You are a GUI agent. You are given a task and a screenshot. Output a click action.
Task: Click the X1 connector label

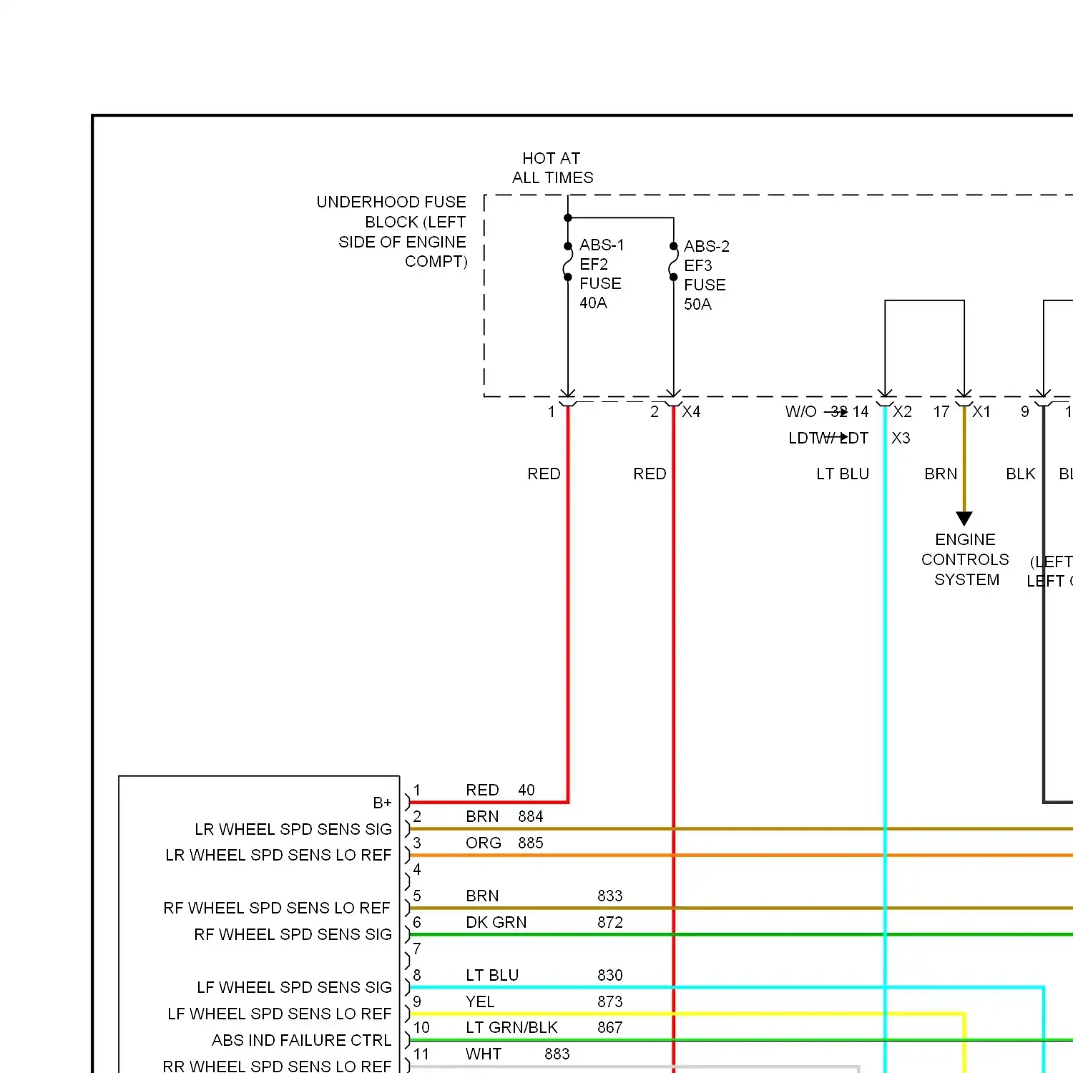click(x=981, y=412)
